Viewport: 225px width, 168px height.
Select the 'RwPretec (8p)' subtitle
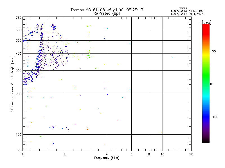click(107, 13)
